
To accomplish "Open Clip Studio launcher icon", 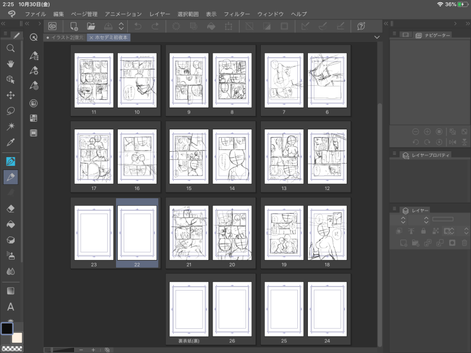I will tap(52, 26).
